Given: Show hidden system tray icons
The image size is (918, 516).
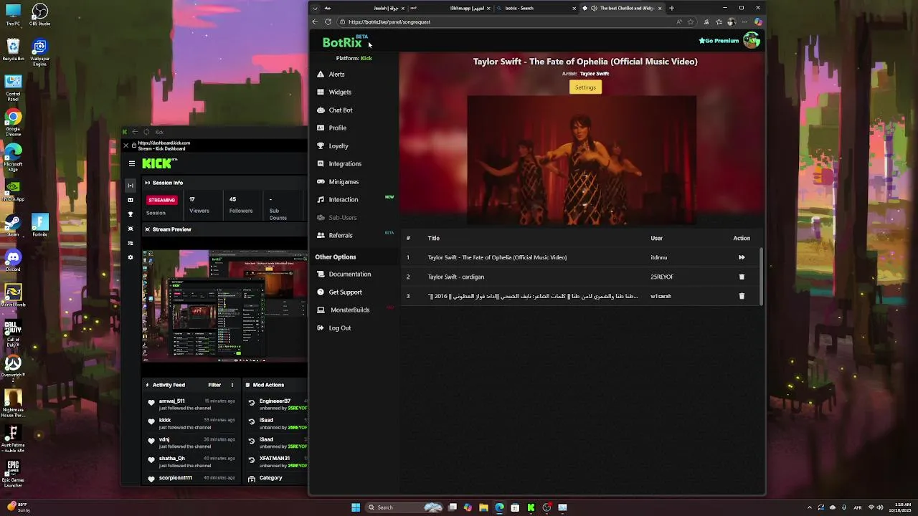Looking at the screenshot, I should [x=810, y=507].
